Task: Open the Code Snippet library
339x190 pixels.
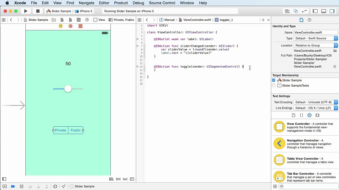Action: click(x=301, y=115)
